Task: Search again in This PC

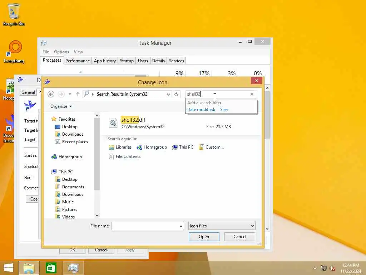Action: click(x=183, y=147)
